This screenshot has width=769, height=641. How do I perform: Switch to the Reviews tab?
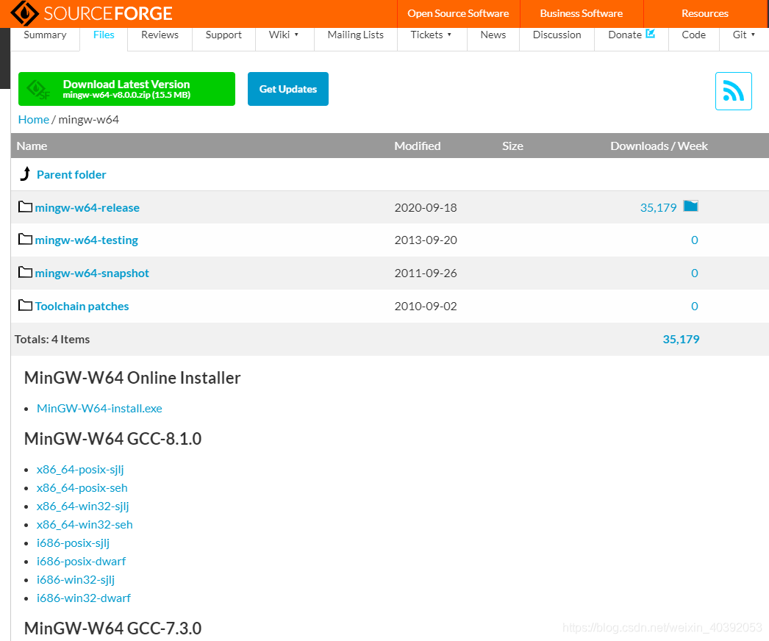click(160, 35)
